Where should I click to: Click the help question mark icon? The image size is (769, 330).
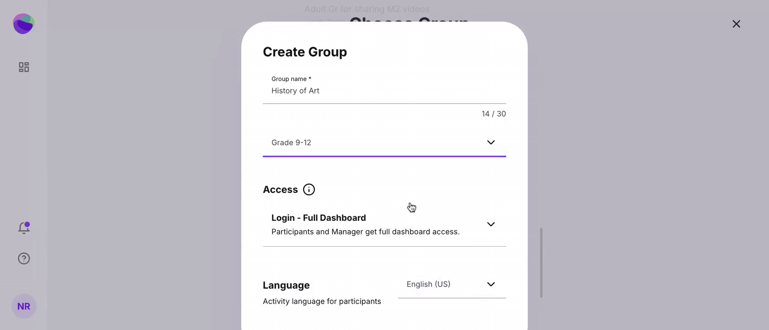[x=24, y=259]
